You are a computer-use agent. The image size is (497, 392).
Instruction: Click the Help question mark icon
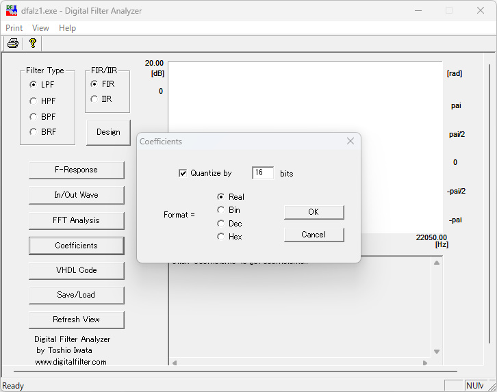32,44
